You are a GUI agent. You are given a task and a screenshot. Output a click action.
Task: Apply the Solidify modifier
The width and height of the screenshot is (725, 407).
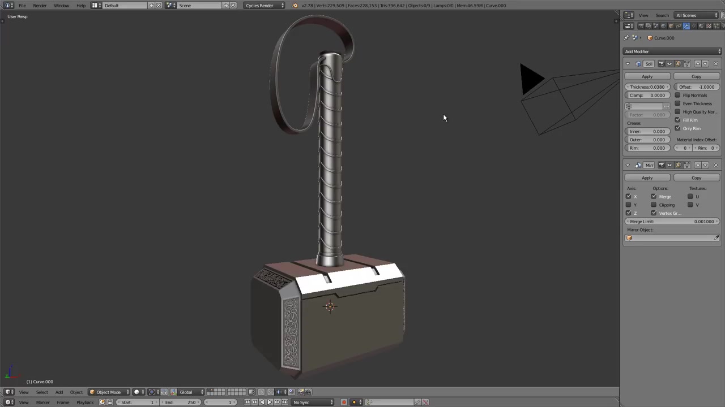pyautogui.click(x=647, y=76)
